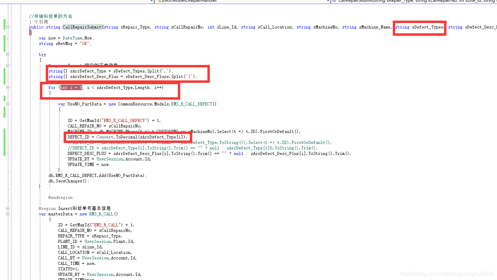
Task: Click the db.SaveChanges(); line
Action: click(69, 181)
